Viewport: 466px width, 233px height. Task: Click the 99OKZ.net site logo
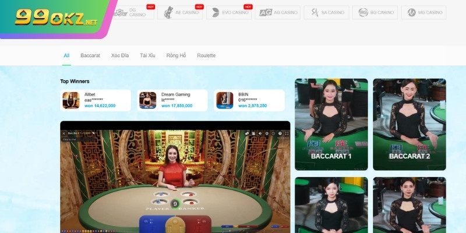[56, 17]
